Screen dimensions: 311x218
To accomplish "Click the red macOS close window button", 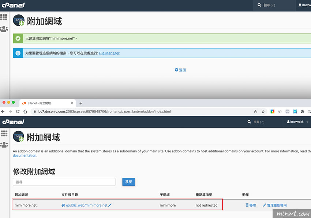I will click(4, 103).
